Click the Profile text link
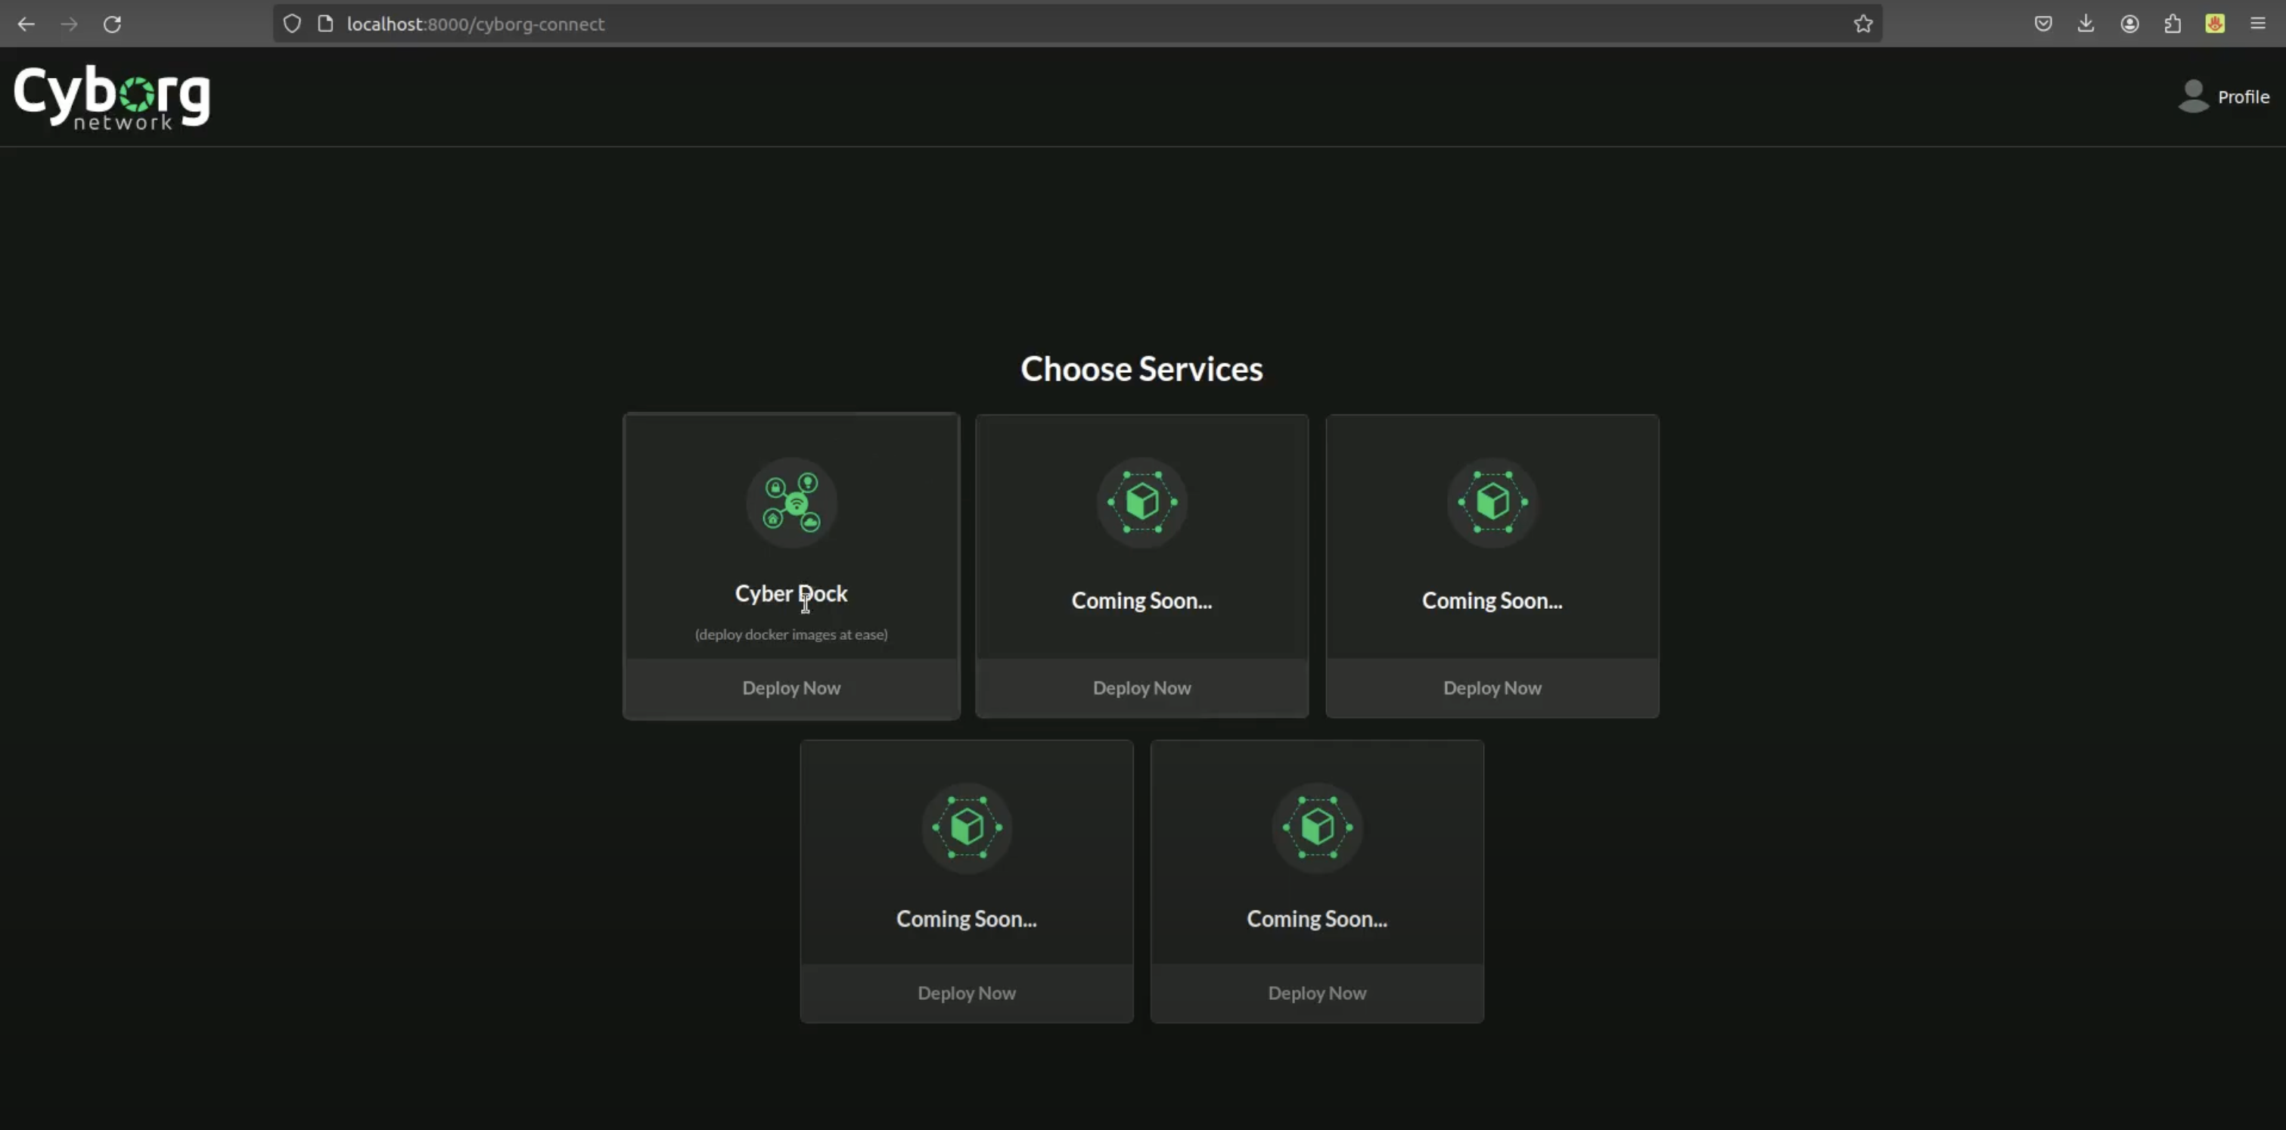Viewport: 2286px width, 1130px height. pos(2243,97)
